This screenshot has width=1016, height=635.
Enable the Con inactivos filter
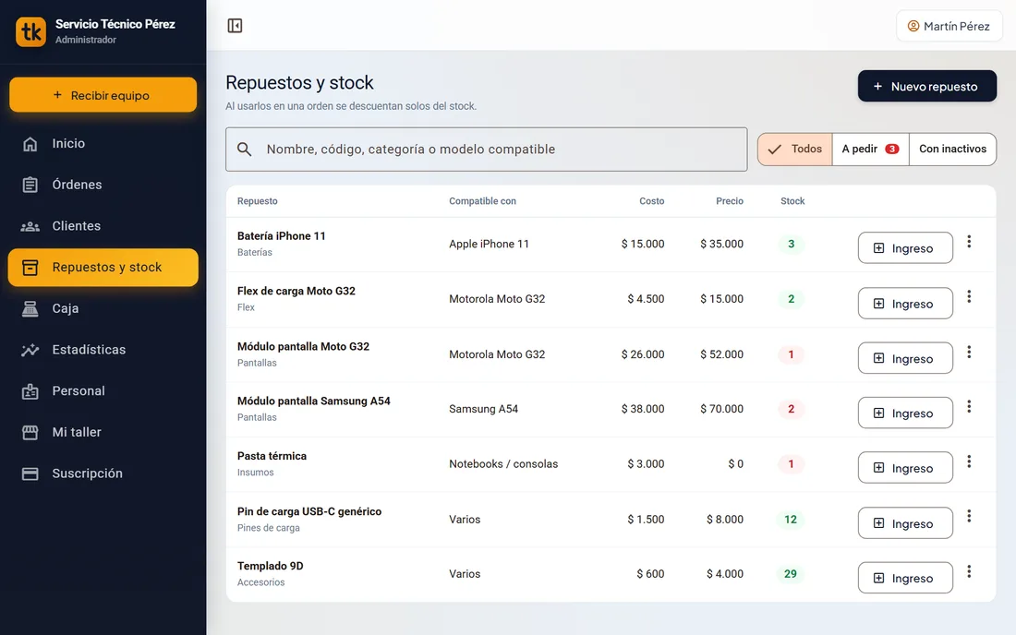[952, 149]
